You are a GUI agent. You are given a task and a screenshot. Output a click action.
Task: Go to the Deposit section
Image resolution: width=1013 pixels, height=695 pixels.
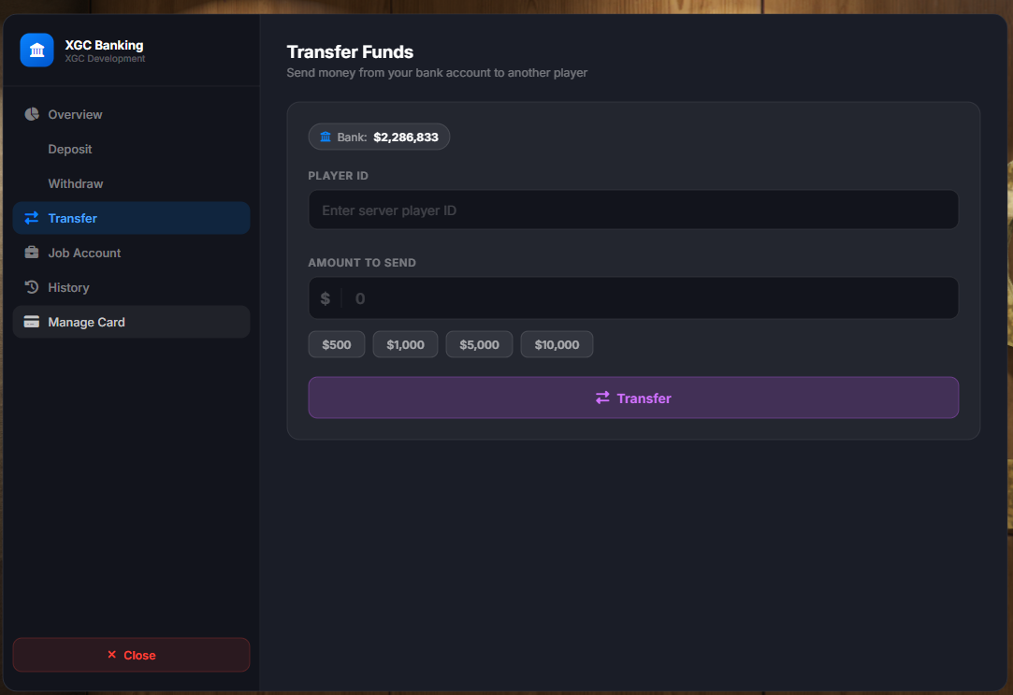point(131,150)
